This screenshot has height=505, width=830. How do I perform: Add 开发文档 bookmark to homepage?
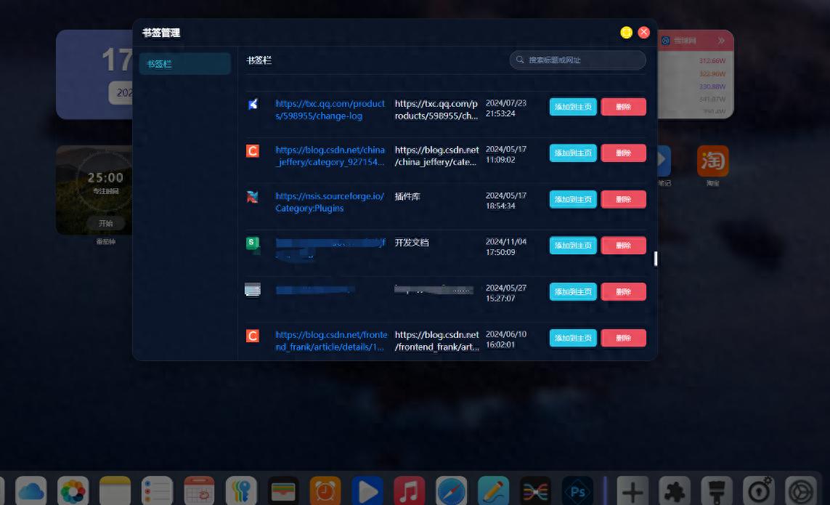click(573, 246)
